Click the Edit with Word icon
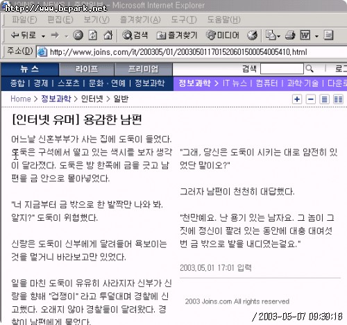This screenshot has height=325, width=347. click(305, 35)
